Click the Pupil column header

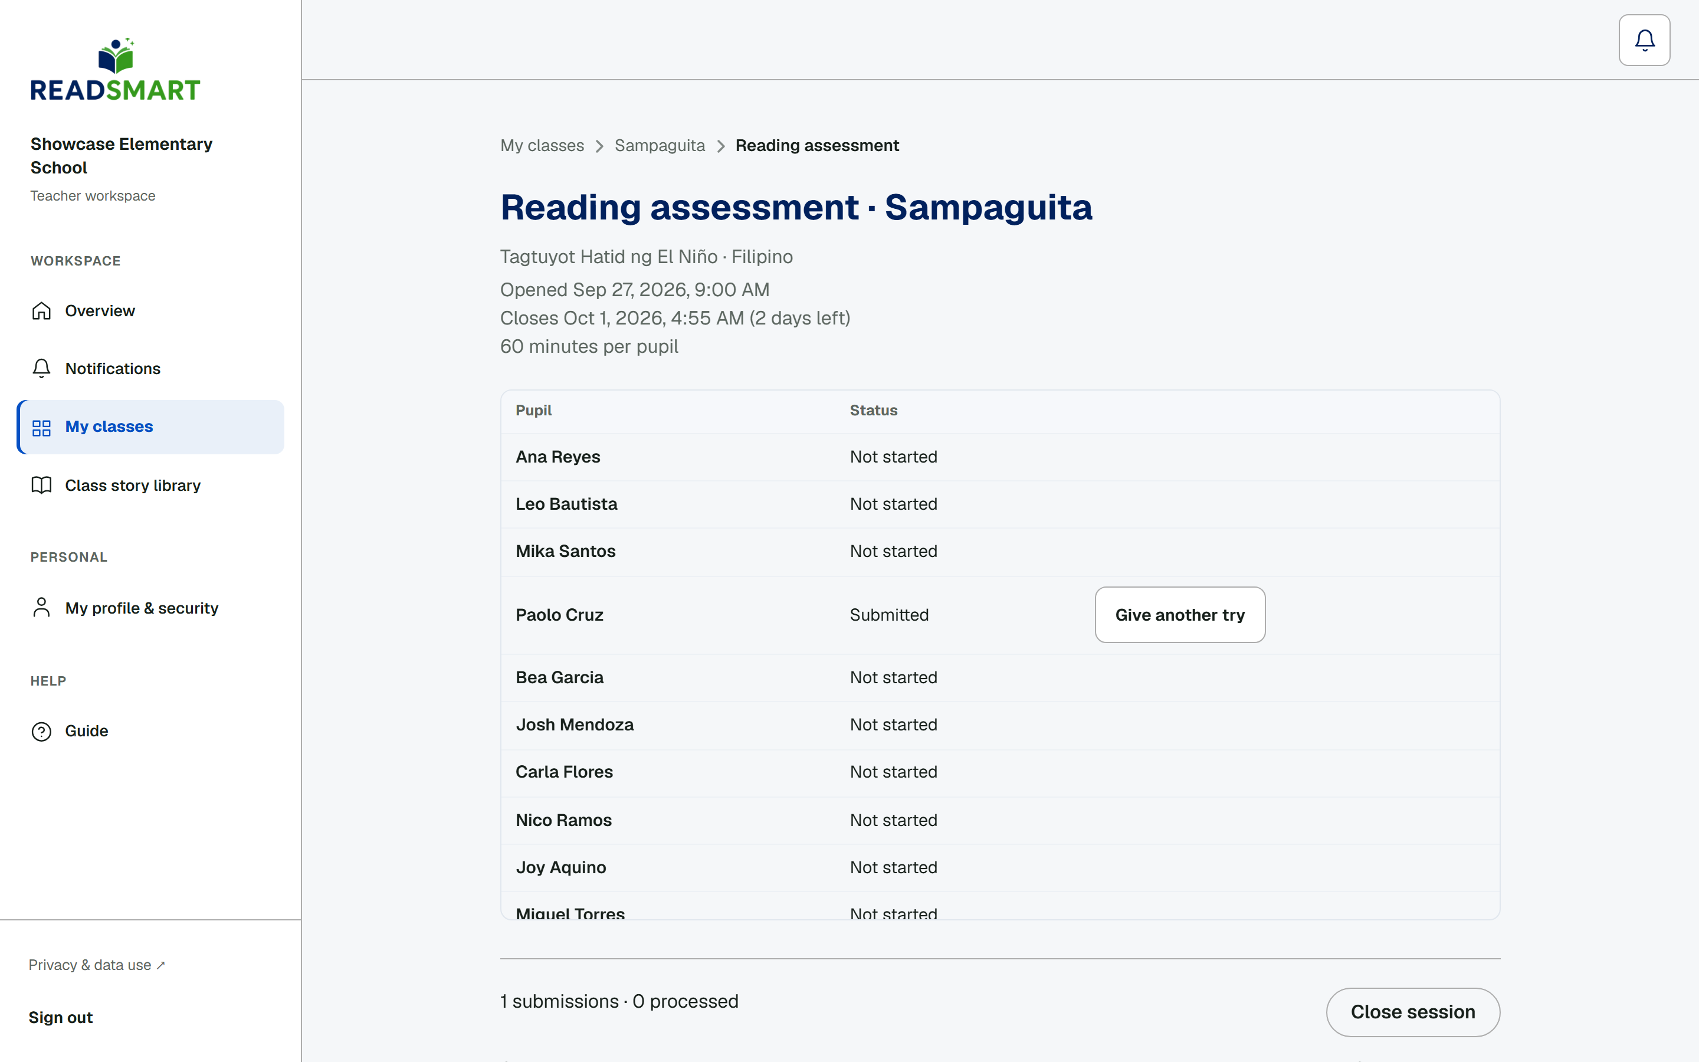tap(533, 410)
